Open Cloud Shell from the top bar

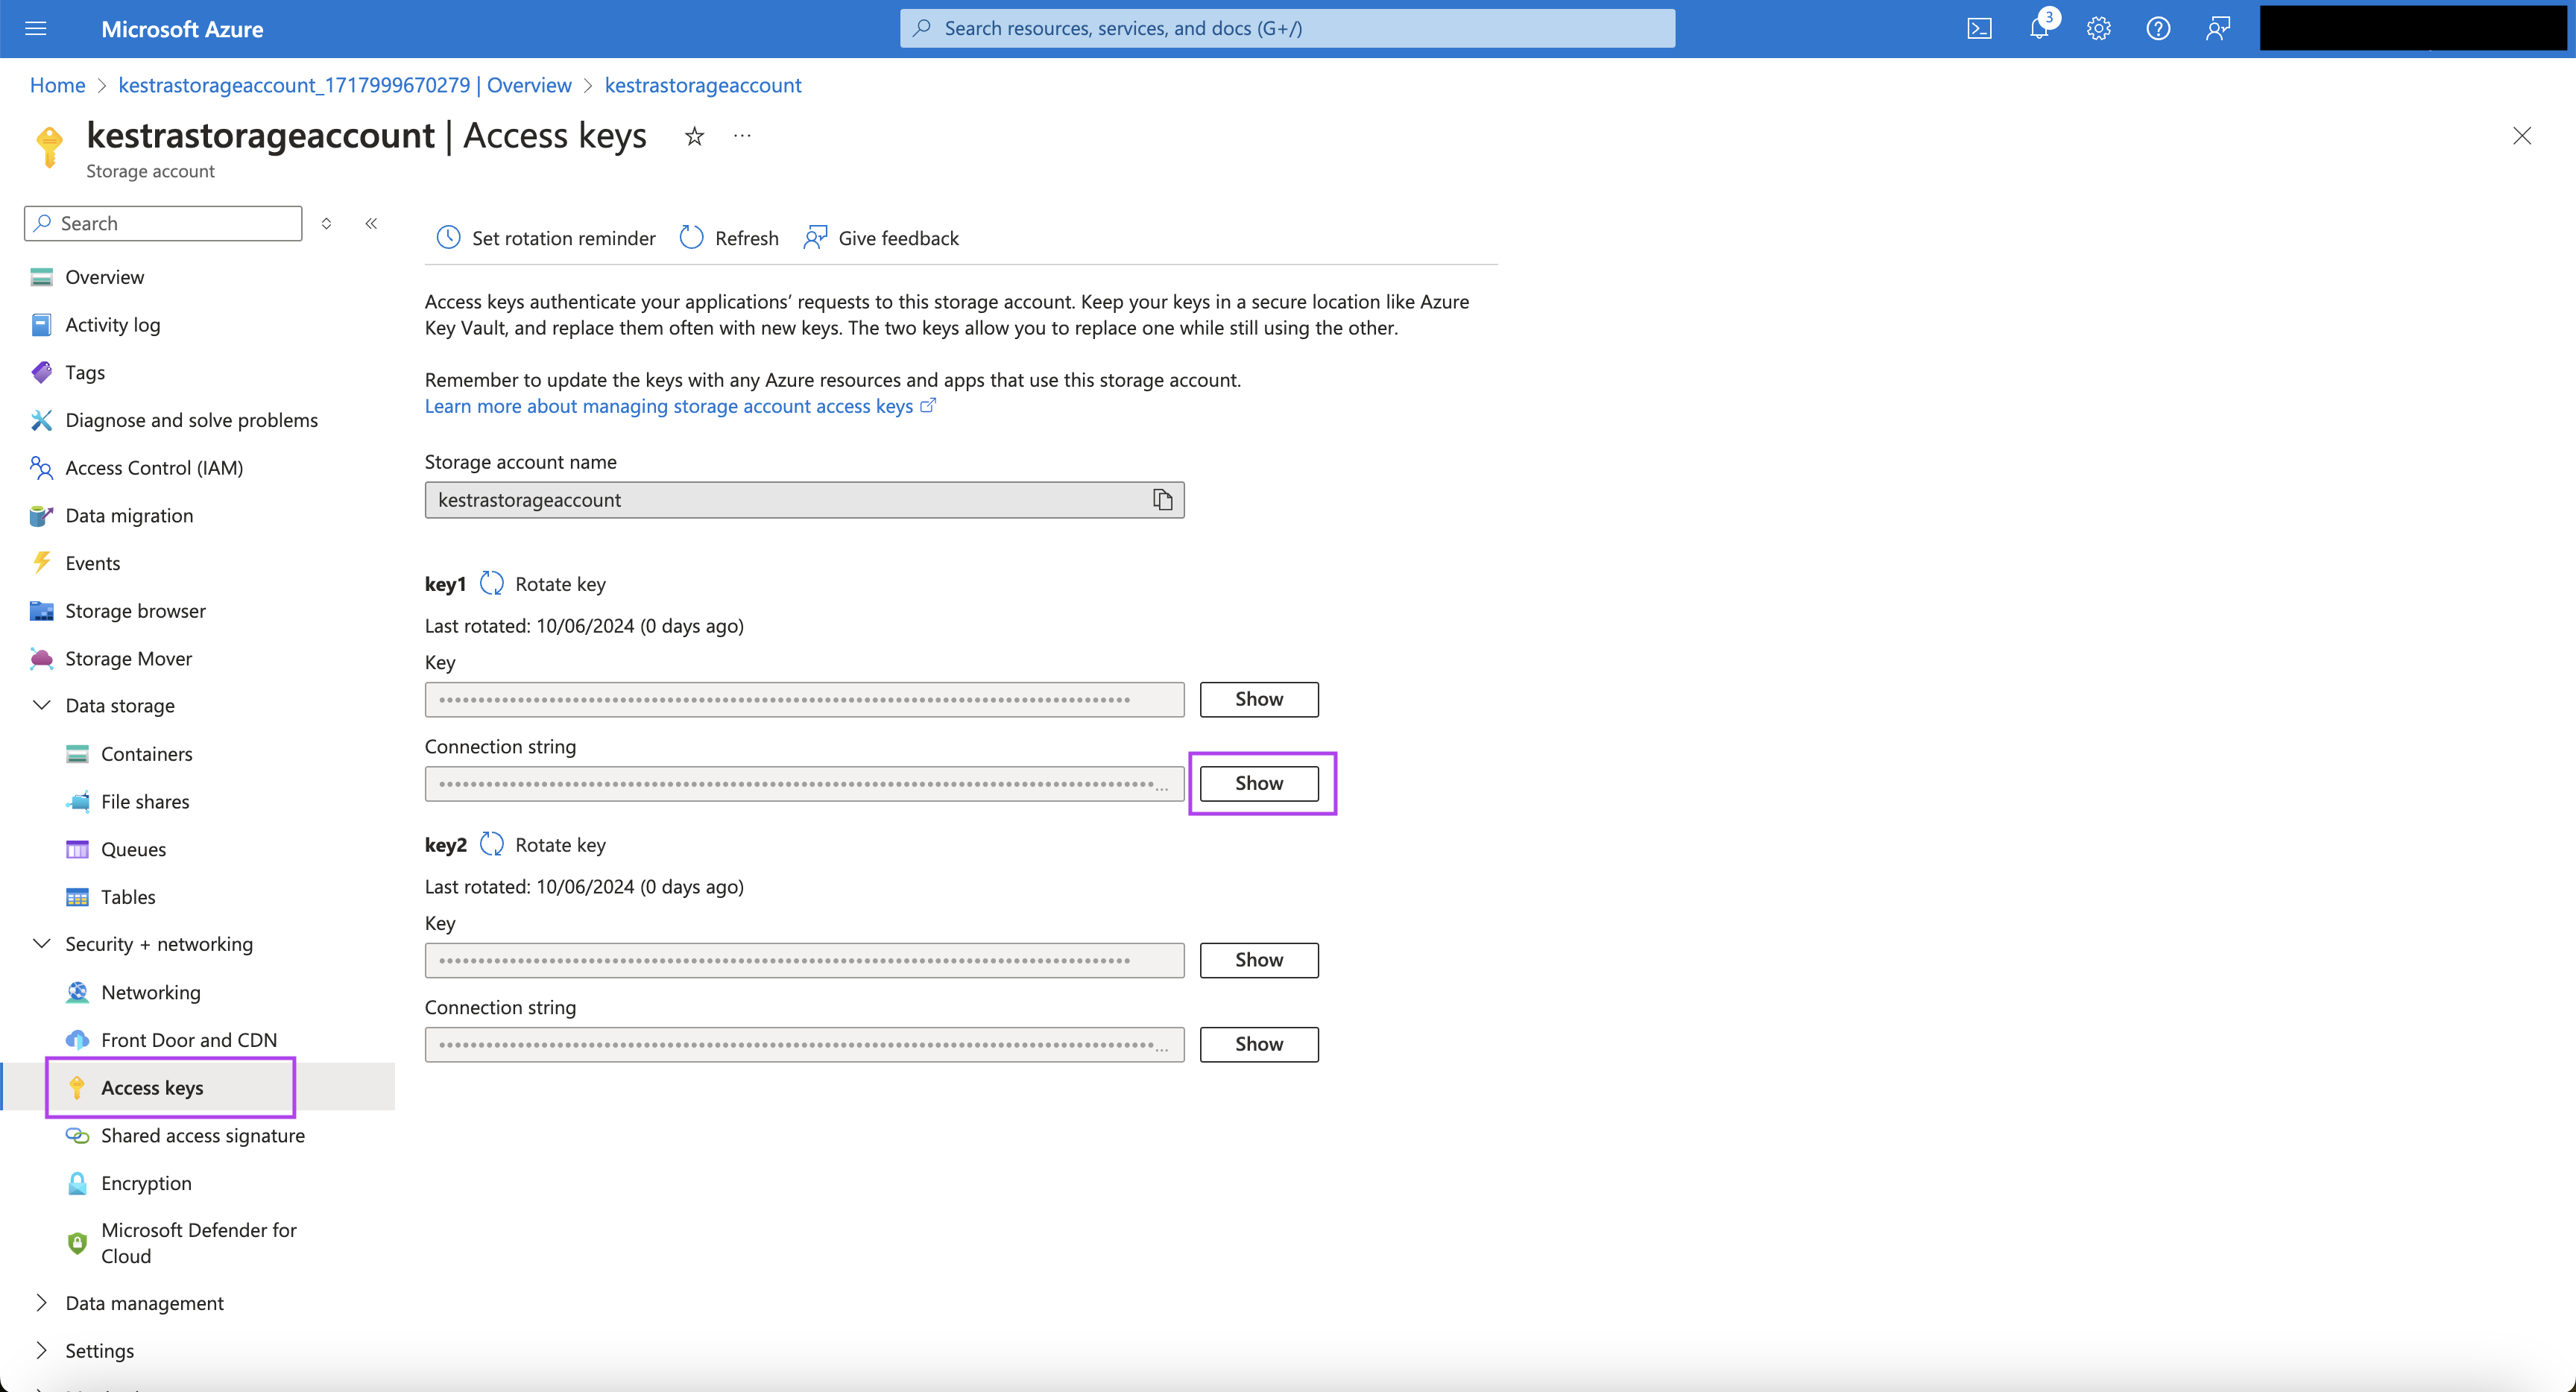[x=1978, y=28]
